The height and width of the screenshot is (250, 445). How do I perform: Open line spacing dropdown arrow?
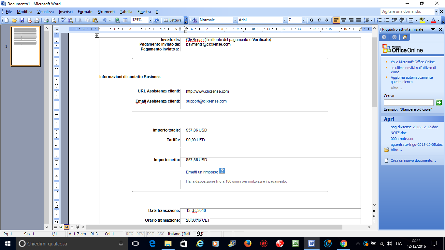click(x=372, y=20)
